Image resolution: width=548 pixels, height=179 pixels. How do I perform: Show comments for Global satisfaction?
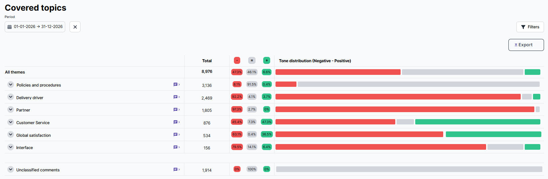[x=176, y=135]
